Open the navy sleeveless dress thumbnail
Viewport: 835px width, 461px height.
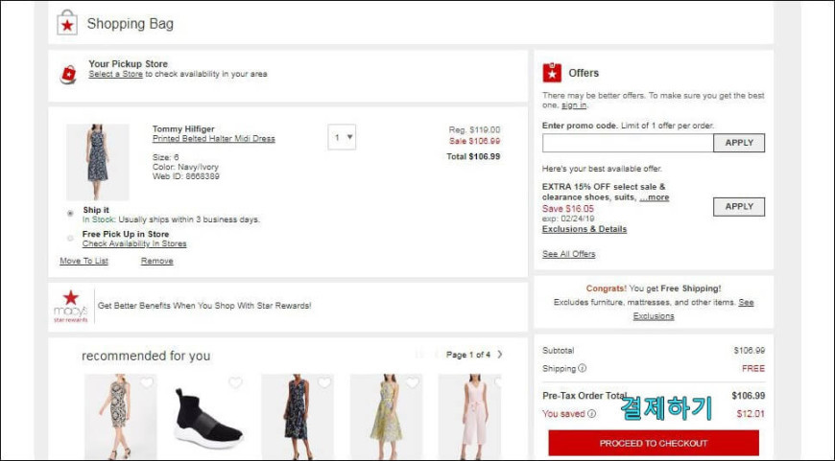(298, 417)
